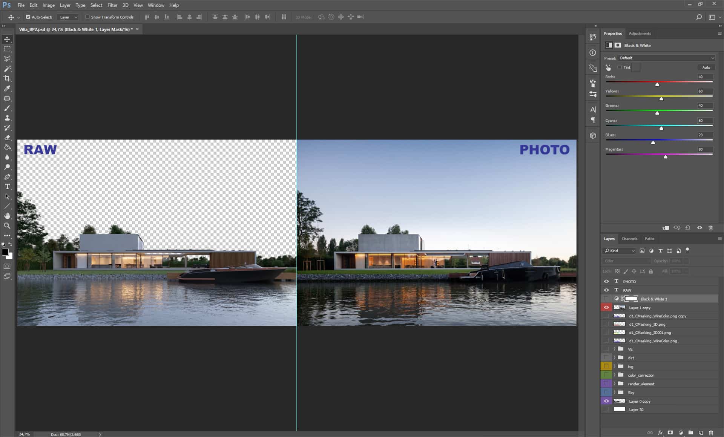The width and height of the screenshot is (724, 437).
Task: Click the Black & White 1 mask thumbnail
Action: pyautogui.click(x=631, y=299)
